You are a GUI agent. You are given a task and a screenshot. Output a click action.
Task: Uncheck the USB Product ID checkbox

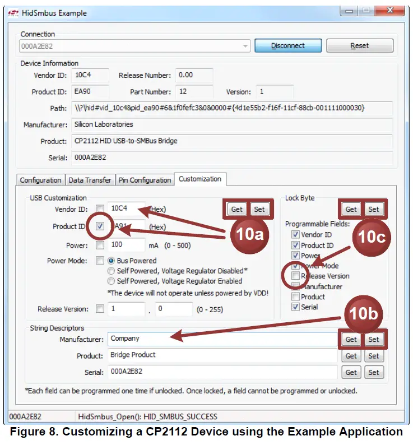[100, 226]
